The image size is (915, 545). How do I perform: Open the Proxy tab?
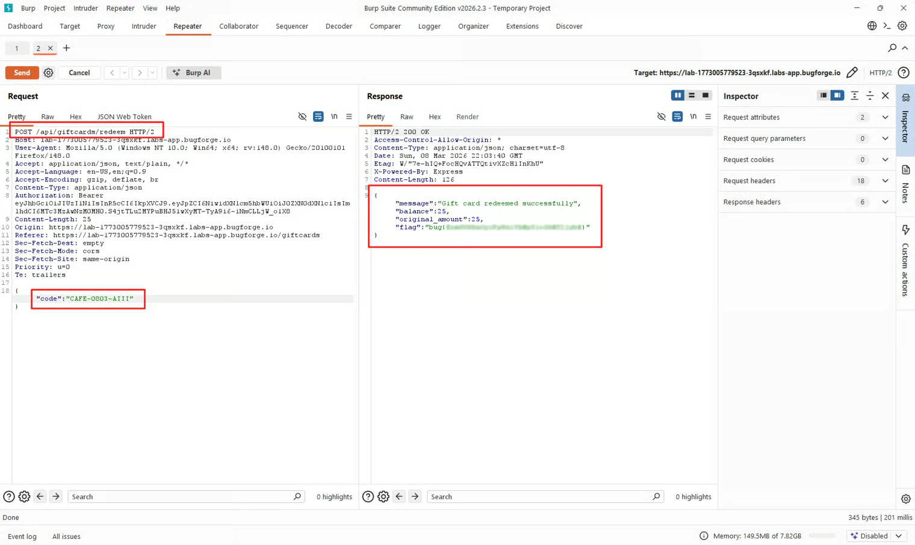coord(106,26)
